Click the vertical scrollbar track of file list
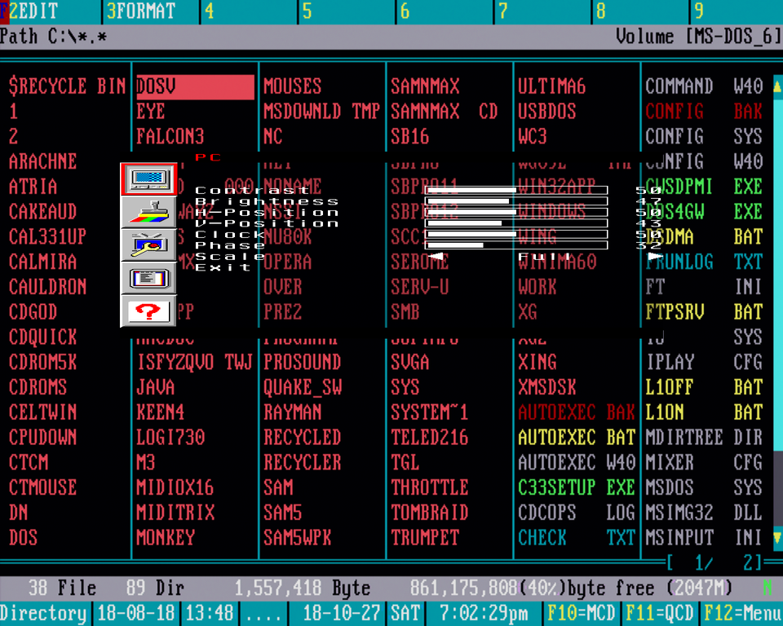Viewport: 783px width, 626px height. (x=777, y=312)
